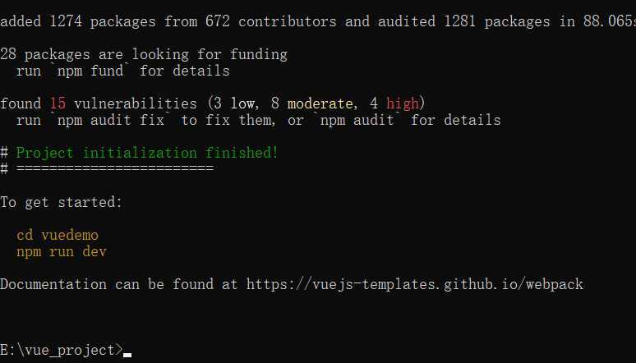Click the E:\vue_project> command prompt
The image size is (636, 363).
click(62, 350)
